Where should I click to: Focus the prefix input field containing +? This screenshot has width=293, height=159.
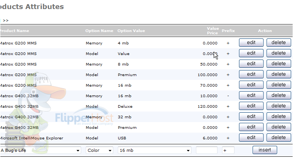(x=228, y=150)
